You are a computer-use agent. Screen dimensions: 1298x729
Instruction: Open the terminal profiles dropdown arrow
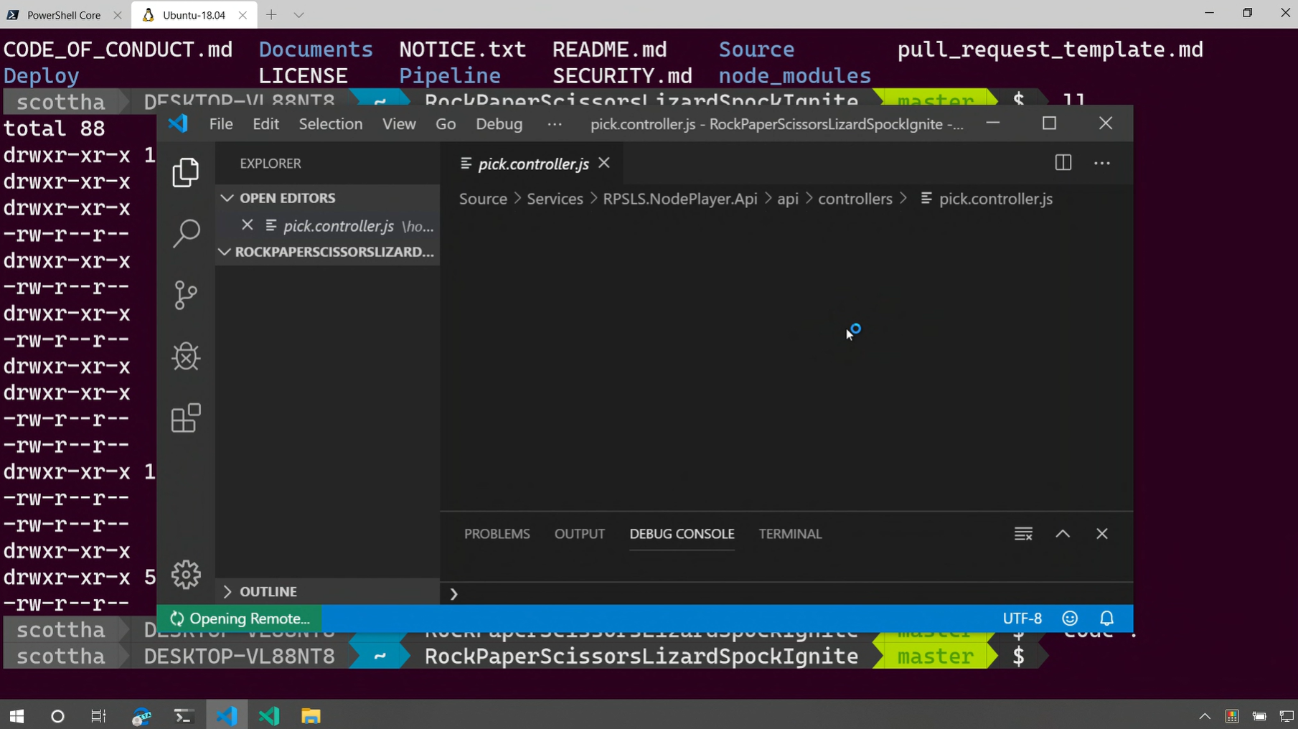[299, 15]
